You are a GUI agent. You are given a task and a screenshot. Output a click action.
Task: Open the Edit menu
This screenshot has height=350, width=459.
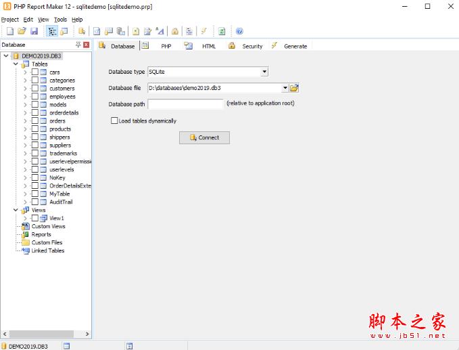coord(28,20)
